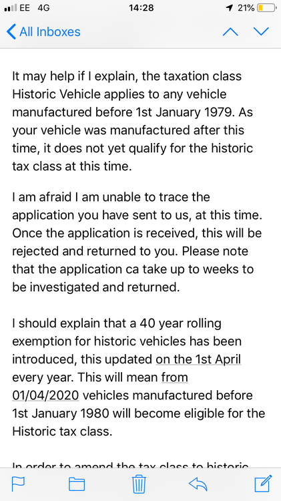Return to All Inboxes
281x501 pixels.
click(x=43, y=31)
